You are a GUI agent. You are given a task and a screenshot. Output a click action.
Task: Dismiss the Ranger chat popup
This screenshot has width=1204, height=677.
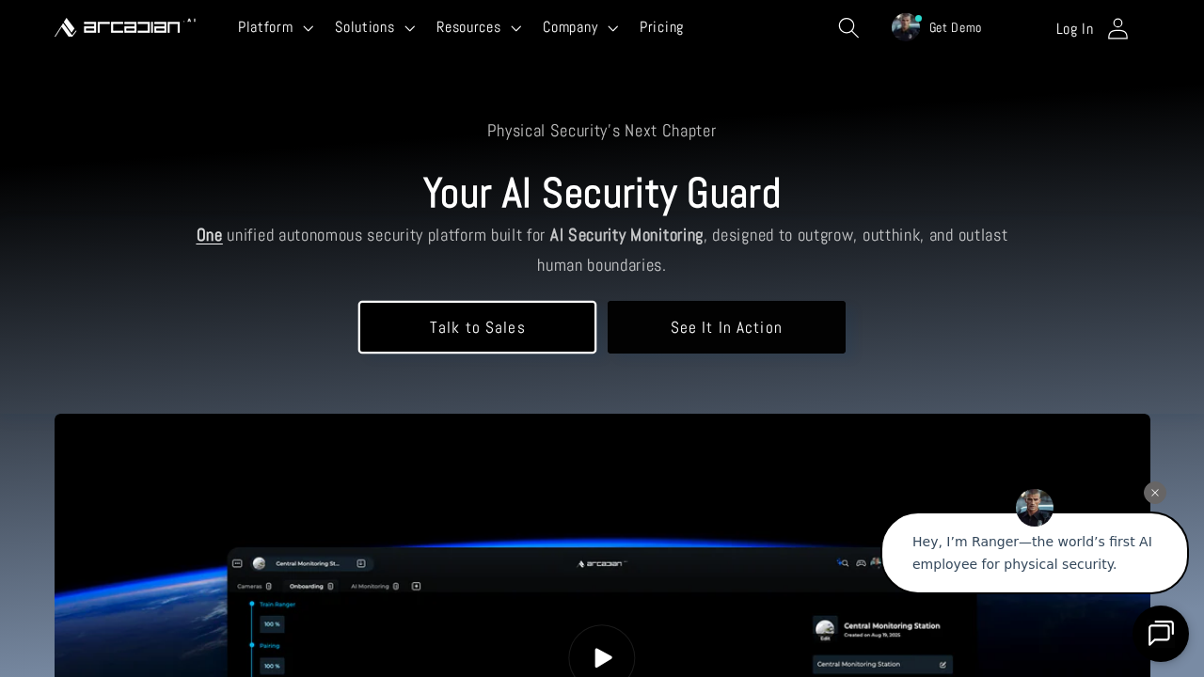1154,493
